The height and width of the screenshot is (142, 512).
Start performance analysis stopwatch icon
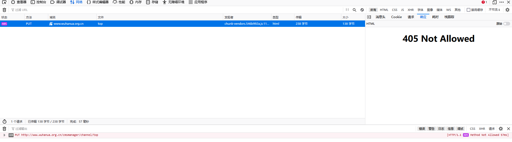5,122
